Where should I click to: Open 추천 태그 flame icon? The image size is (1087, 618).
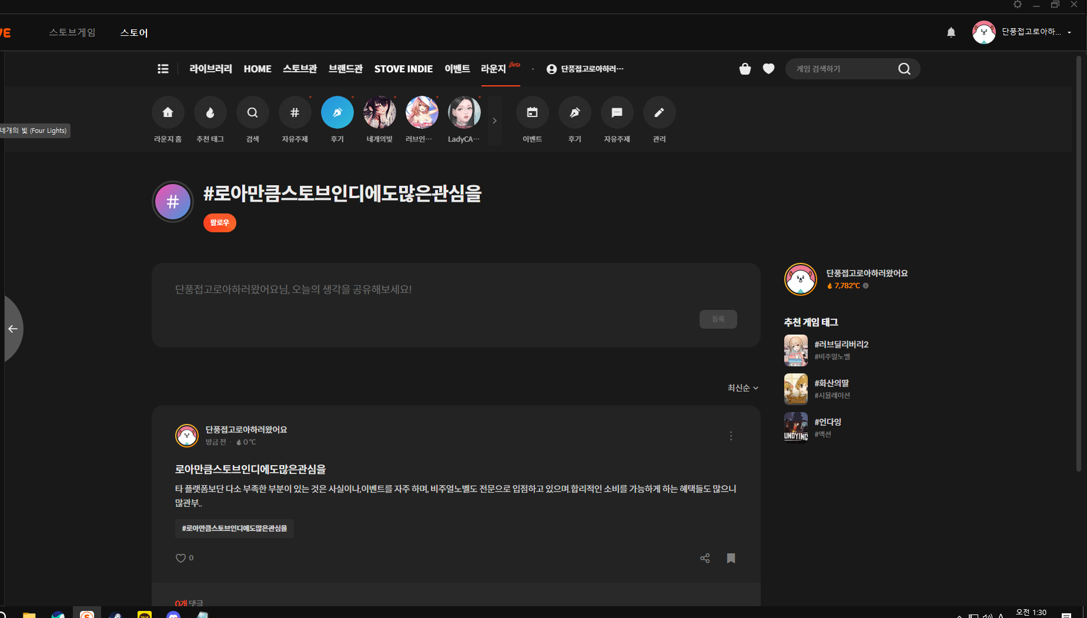tap(210, 112)
